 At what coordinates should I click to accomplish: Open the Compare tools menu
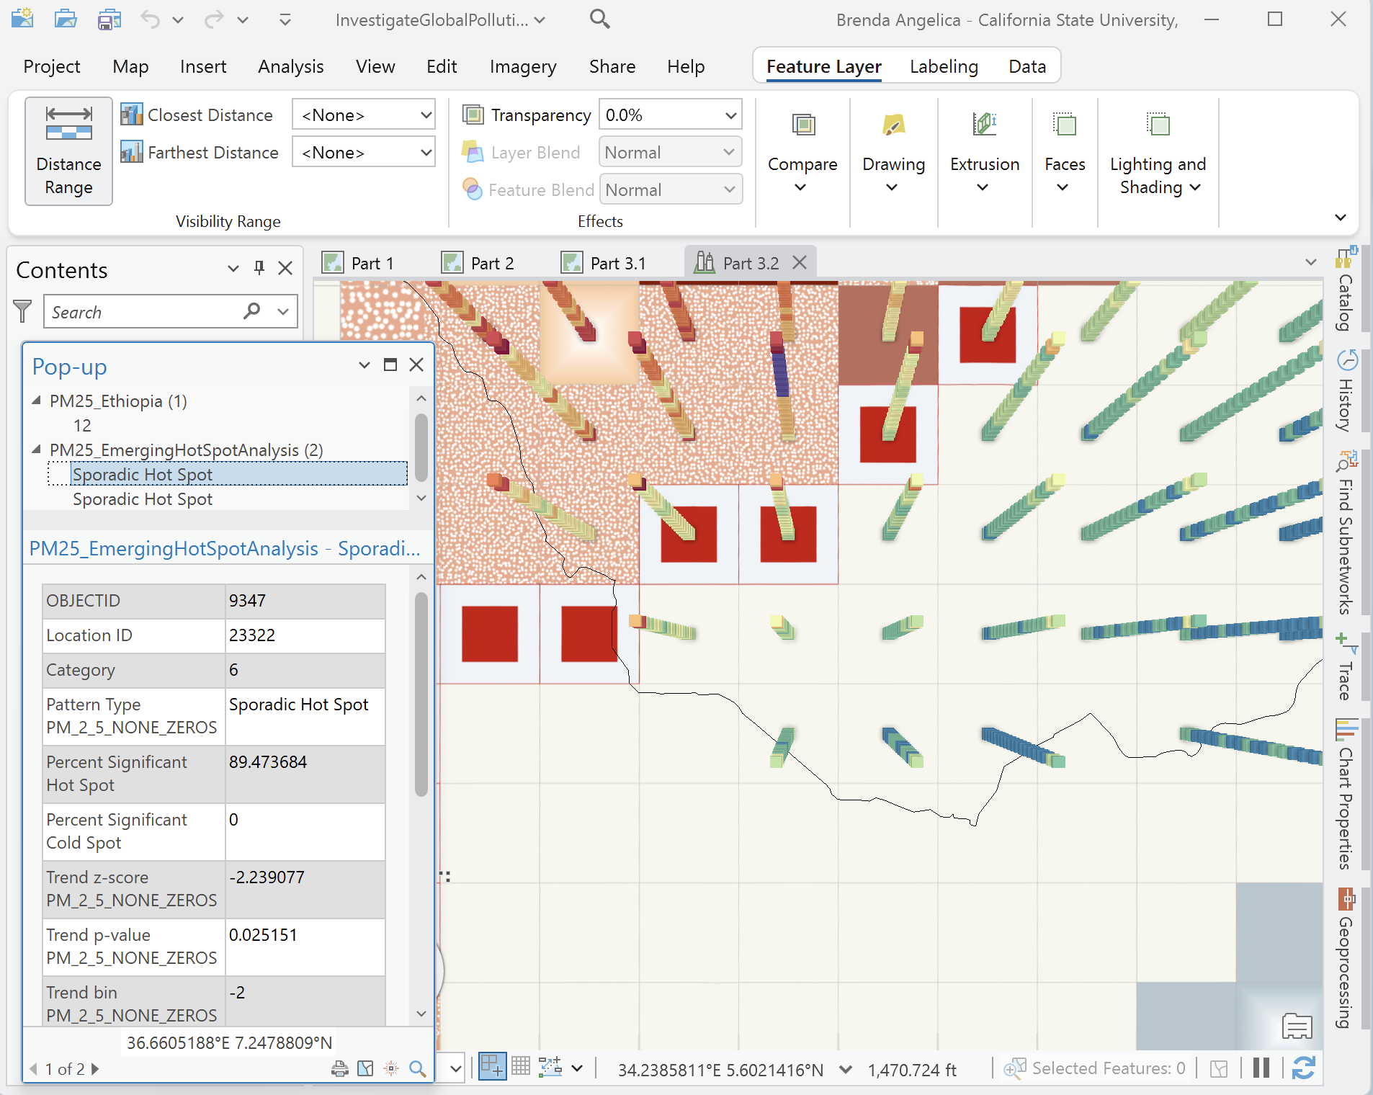(802, 153)
